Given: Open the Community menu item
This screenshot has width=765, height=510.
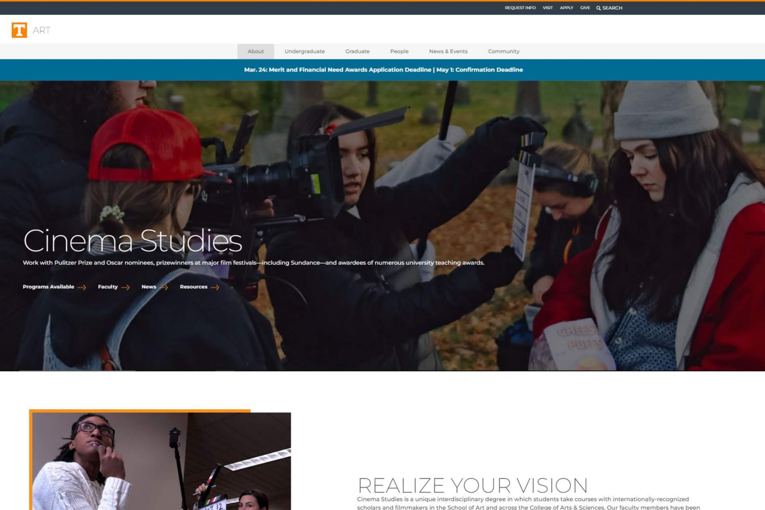Looking at the screenshot, I should (504, 51).
